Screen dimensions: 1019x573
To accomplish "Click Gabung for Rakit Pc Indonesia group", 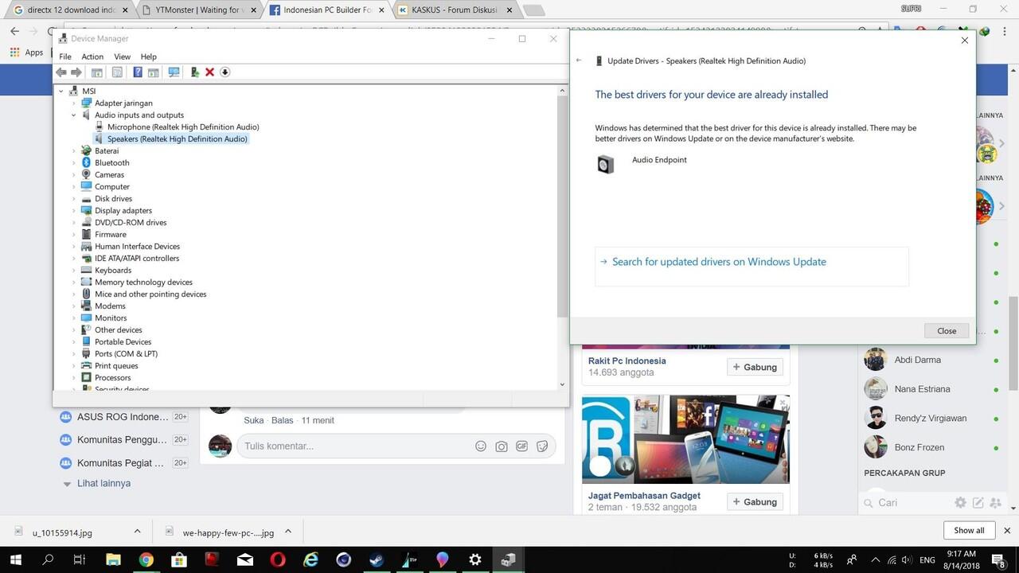I will click(x=755, y=367).
